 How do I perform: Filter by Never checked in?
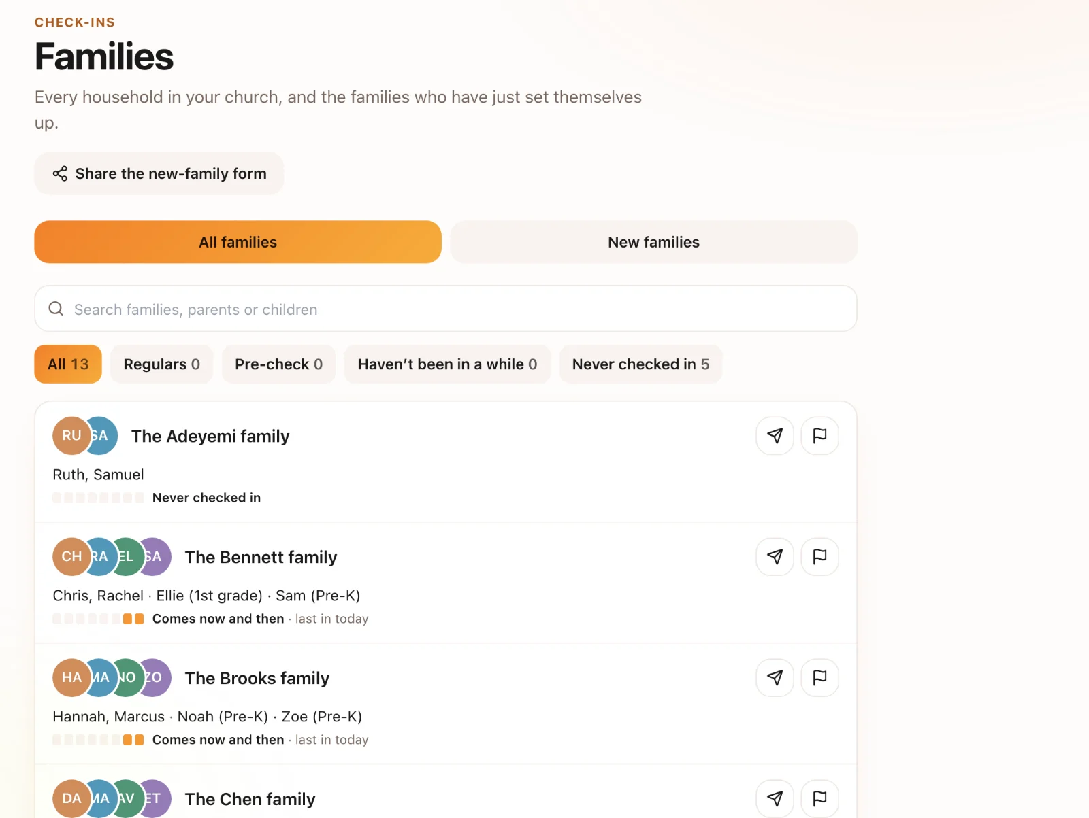[x=640, y=364]
